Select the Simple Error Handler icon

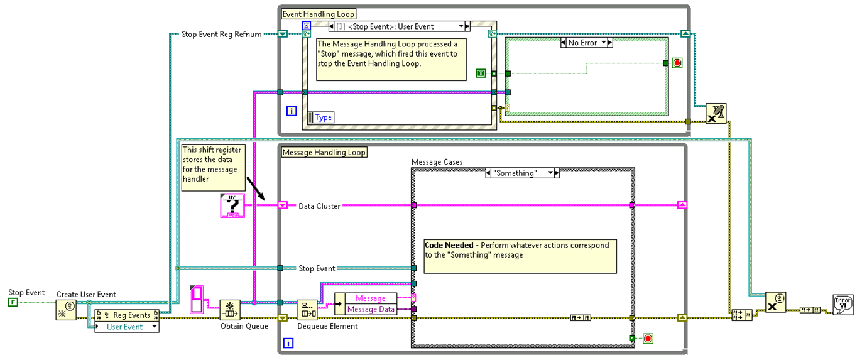(x=843, y=304)
